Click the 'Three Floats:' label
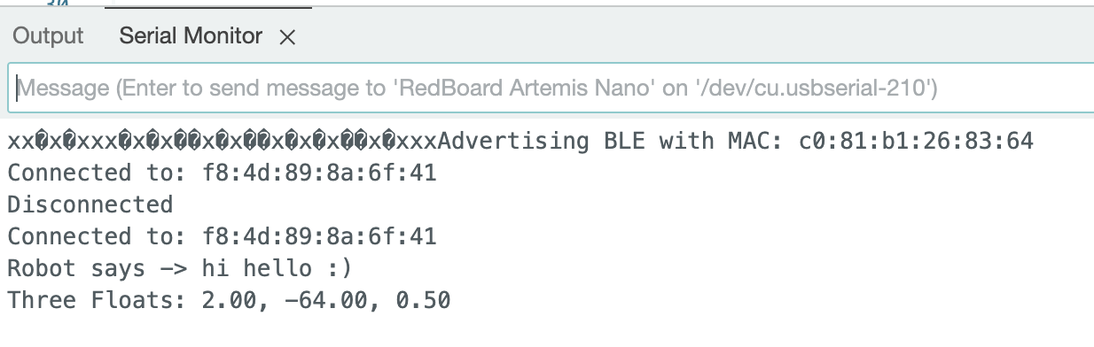 coord(99,300)
